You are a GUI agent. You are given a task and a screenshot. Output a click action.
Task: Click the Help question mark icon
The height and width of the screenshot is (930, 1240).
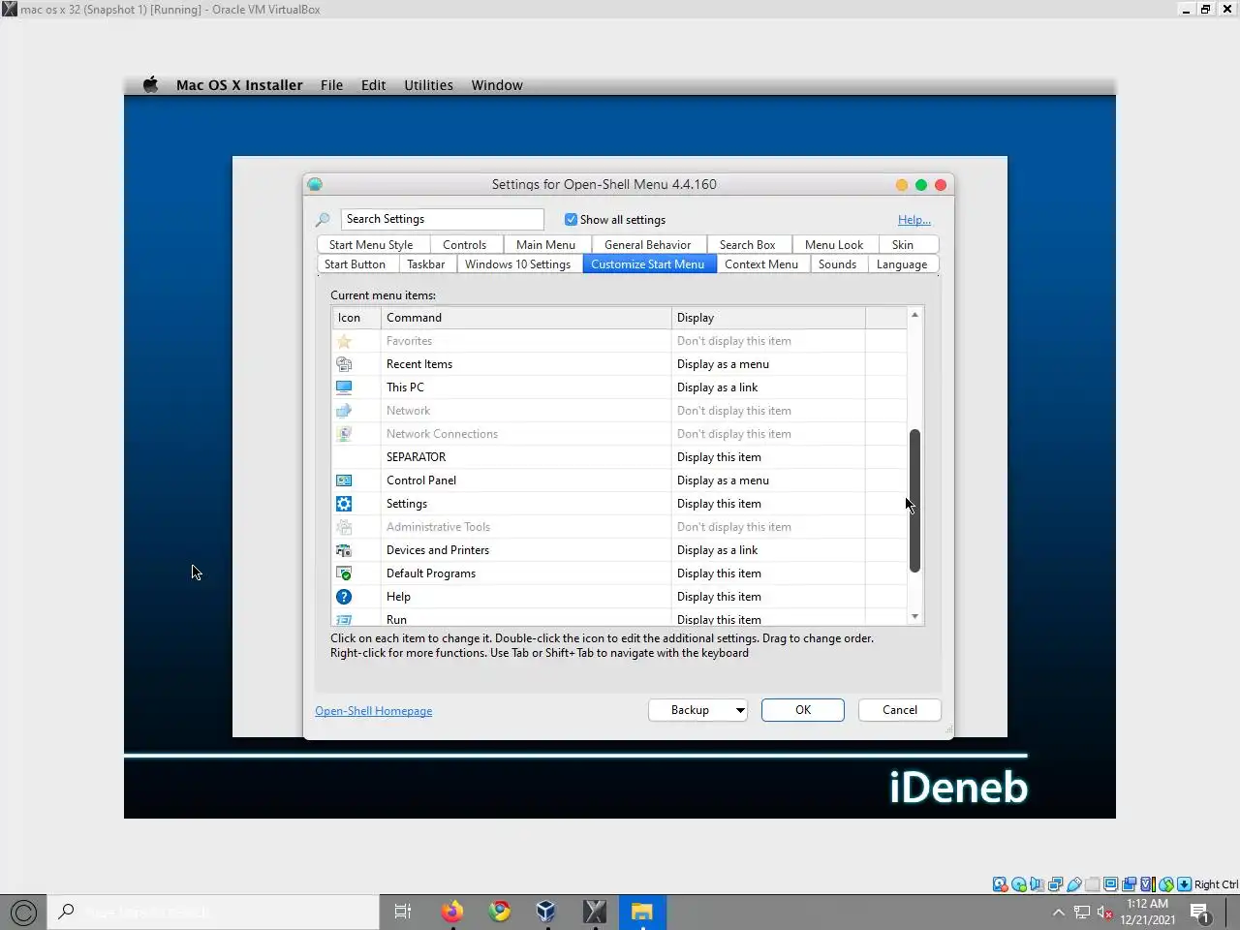344,597
